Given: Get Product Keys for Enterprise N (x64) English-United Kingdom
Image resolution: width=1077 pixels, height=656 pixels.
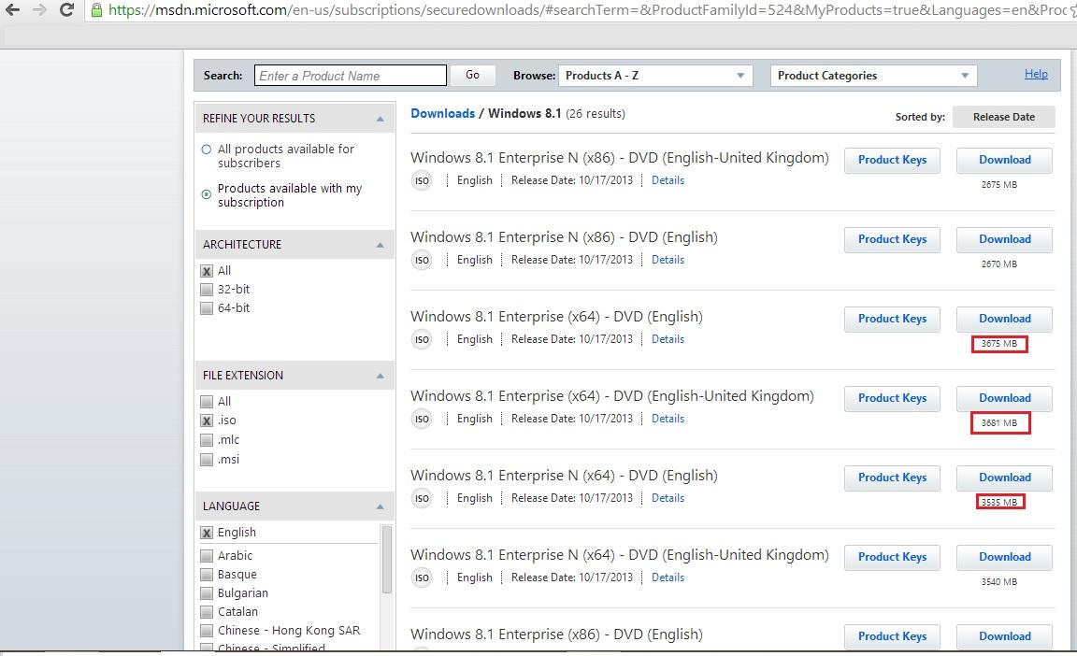Looking at the screenshot, I should (x=892, y=558).
